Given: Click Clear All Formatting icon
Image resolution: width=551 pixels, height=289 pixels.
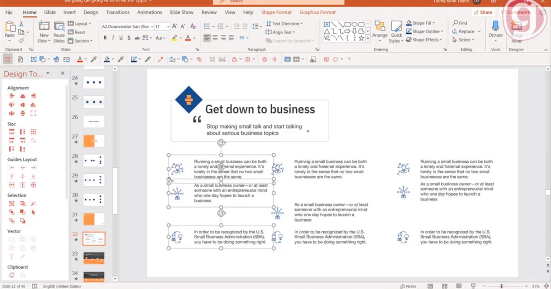Looking at the screenshot, I should pos(193,27).
